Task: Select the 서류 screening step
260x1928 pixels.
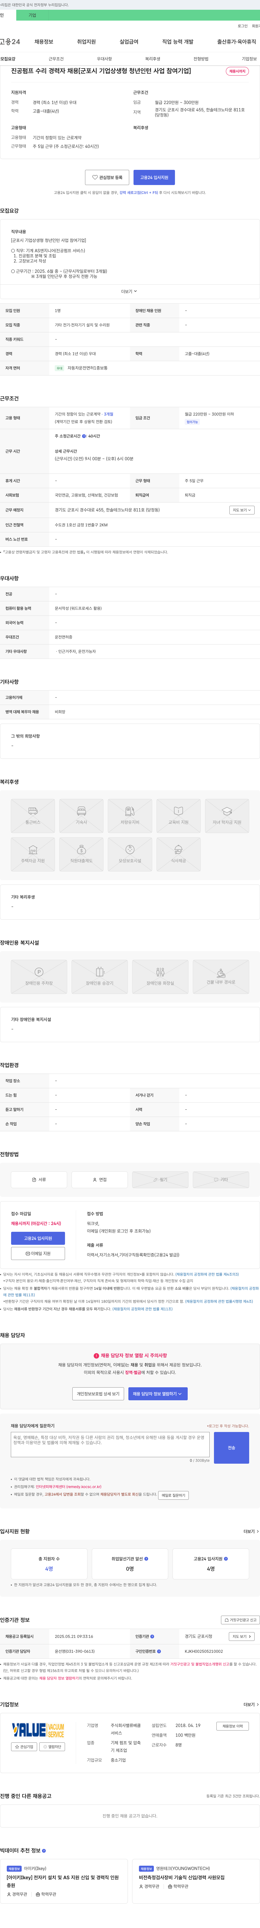Action: tap(39, 1180)
